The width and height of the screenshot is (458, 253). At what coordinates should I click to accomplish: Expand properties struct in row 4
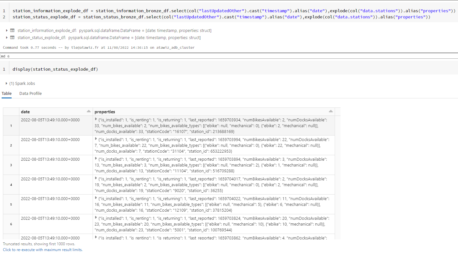[96, 178]
